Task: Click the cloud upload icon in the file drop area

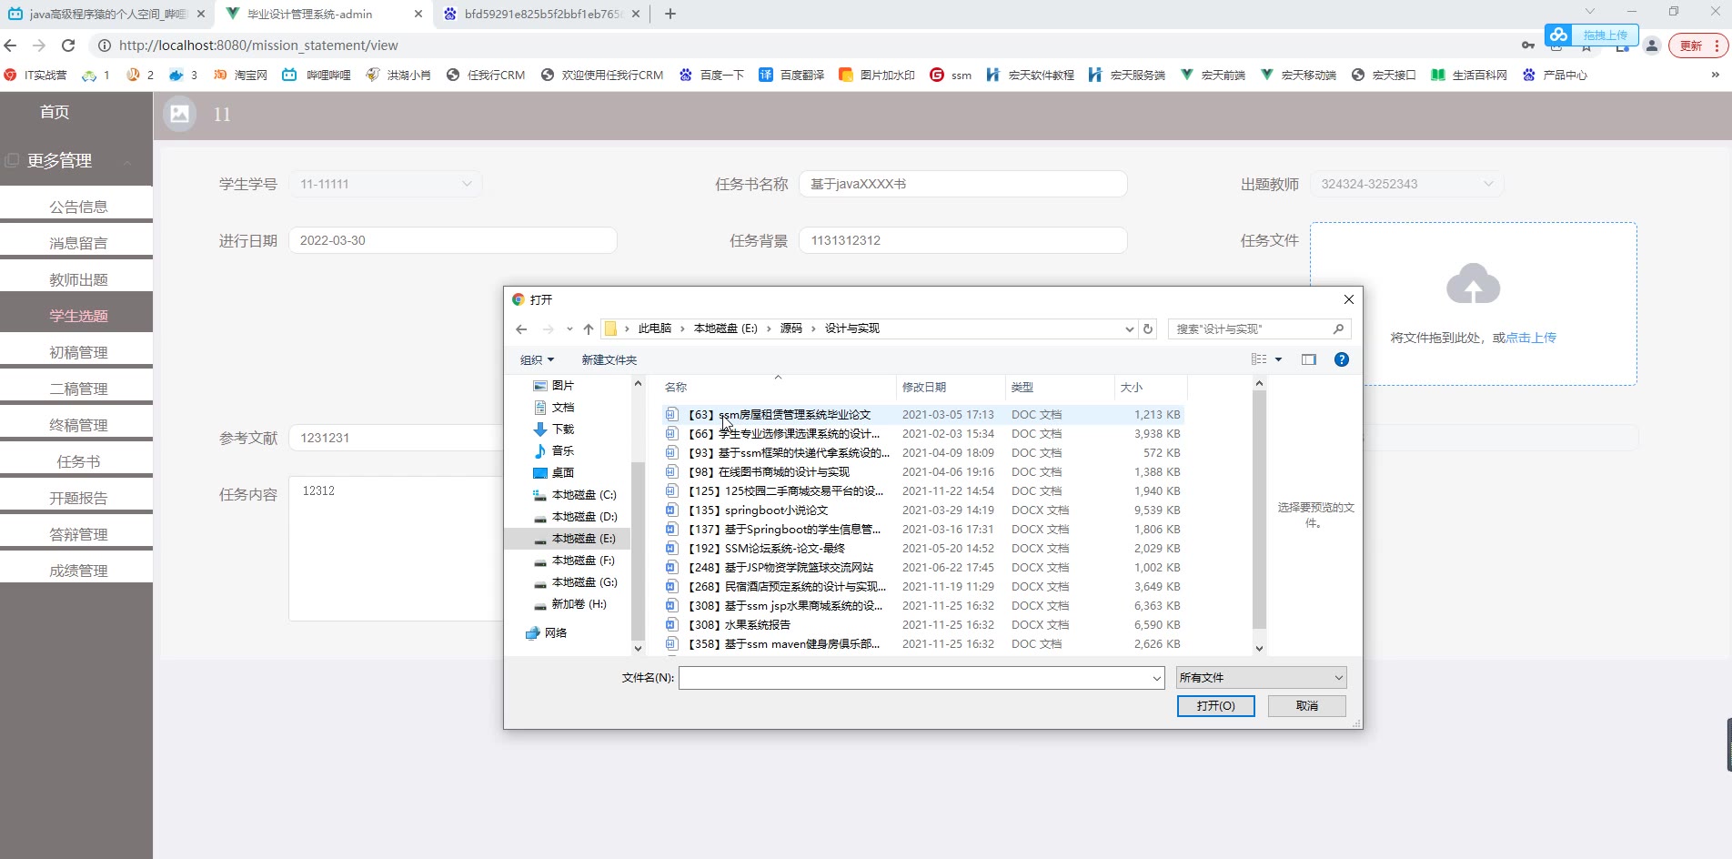Action: click(x=1473, y=284)
